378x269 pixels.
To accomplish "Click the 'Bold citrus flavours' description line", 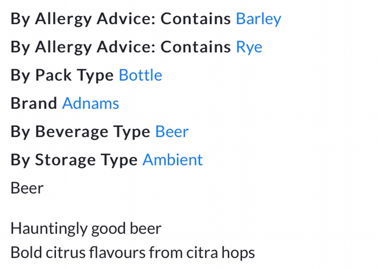I will tap(132, 253).
